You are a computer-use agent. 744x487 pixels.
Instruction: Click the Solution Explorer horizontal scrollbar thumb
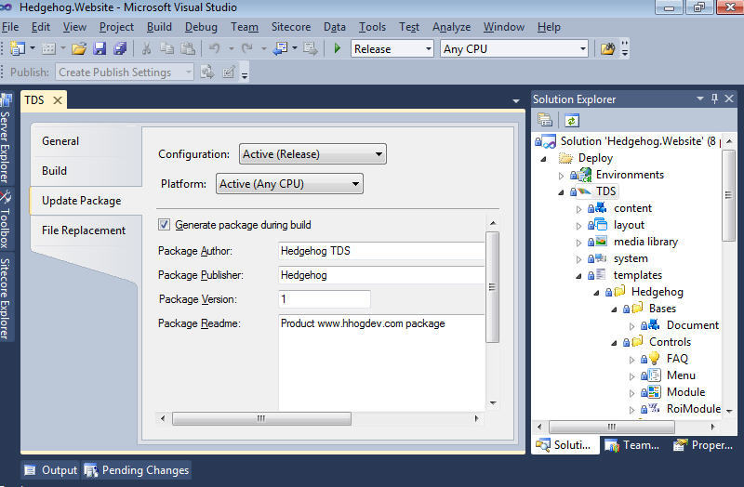click(x=612, y=427)
